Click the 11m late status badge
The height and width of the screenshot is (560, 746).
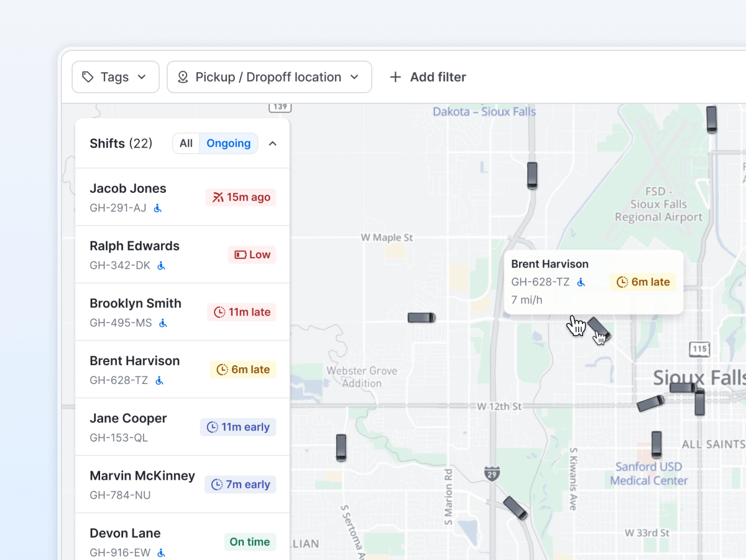(x=242, y=312)
